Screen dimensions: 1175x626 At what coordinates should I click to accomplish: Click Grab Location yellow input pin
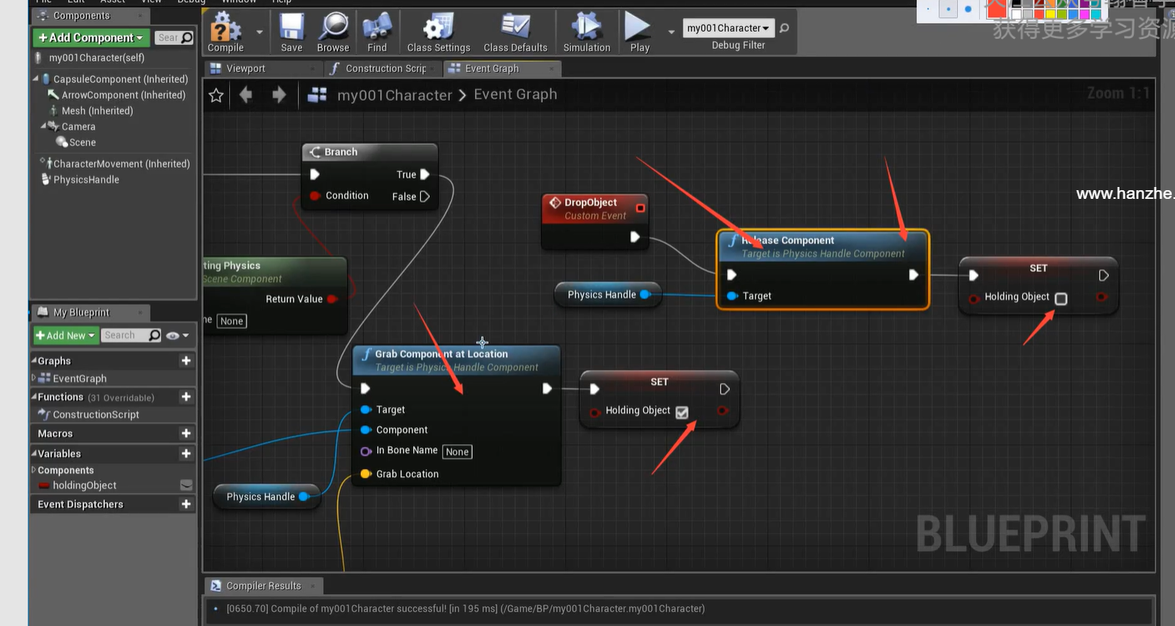click(x=366, y=474)
